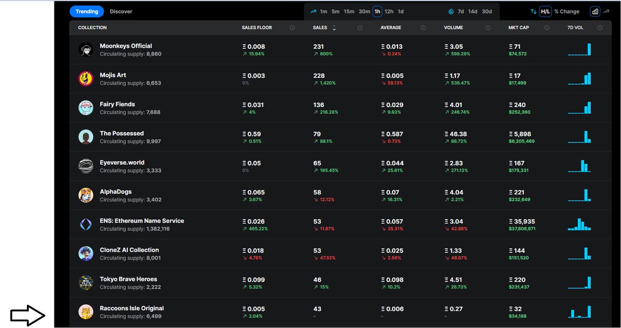Open the Tokyo Brave Heroes collection
The width and height of the screenshot is (621, 328).
pos(128,279)
